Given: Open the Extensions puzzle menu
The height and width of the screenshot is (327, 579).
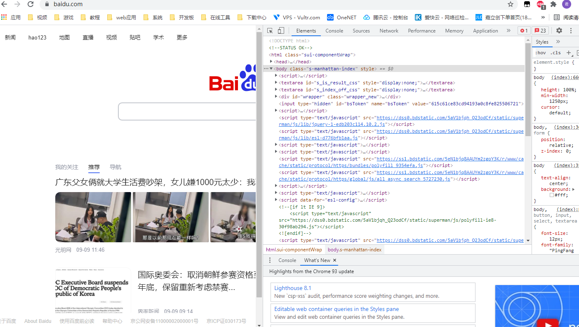Looking at the screenshot, I should (553, 4).
